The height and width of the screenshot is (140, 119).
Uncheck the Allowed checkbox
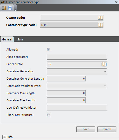(48, 49)
